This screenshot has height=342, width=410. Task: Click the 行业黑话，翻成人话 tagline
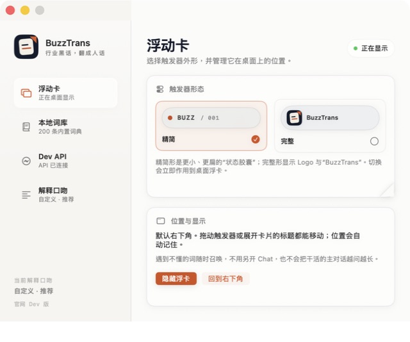pyautogui.click(x=75, y=53)
